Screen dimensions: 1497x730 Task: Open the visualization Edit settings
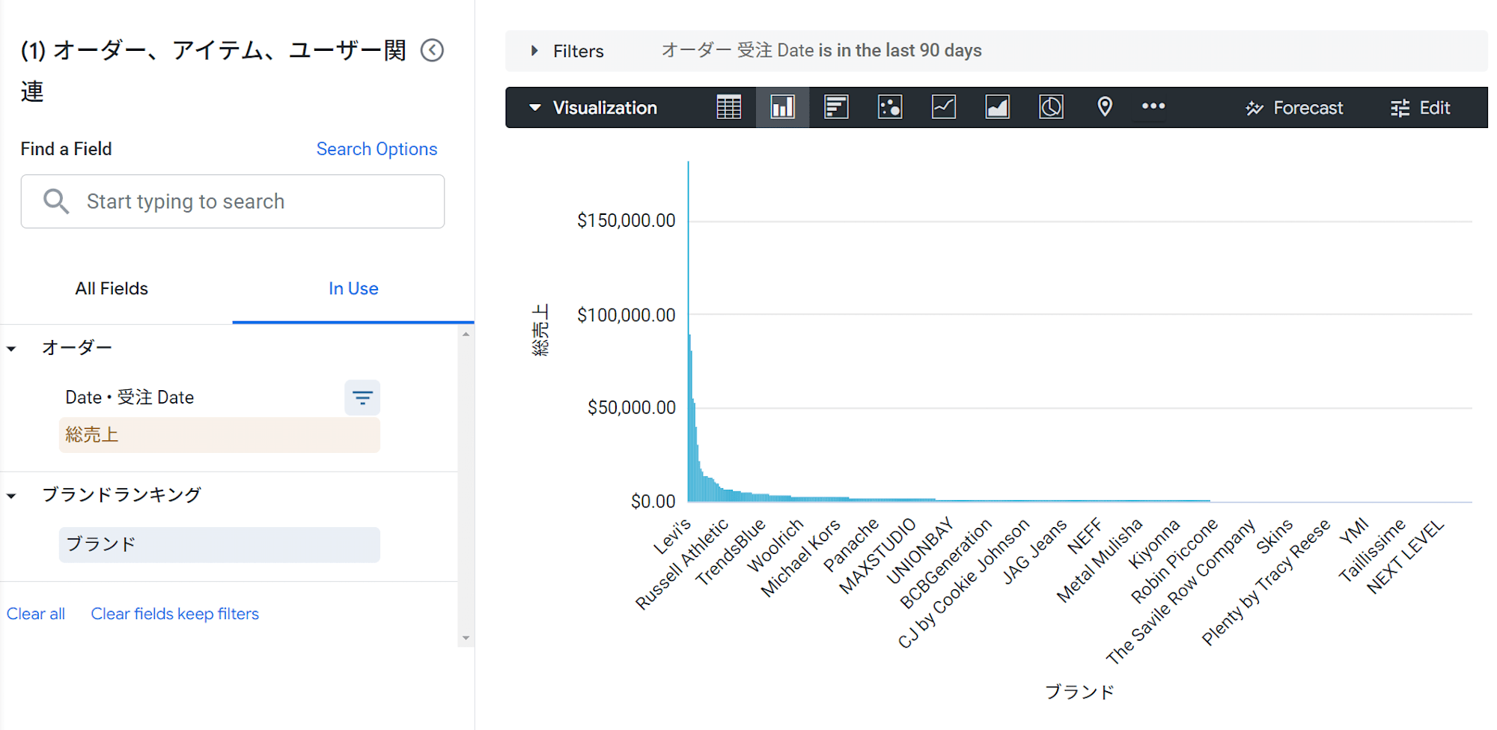[1420, 108]
